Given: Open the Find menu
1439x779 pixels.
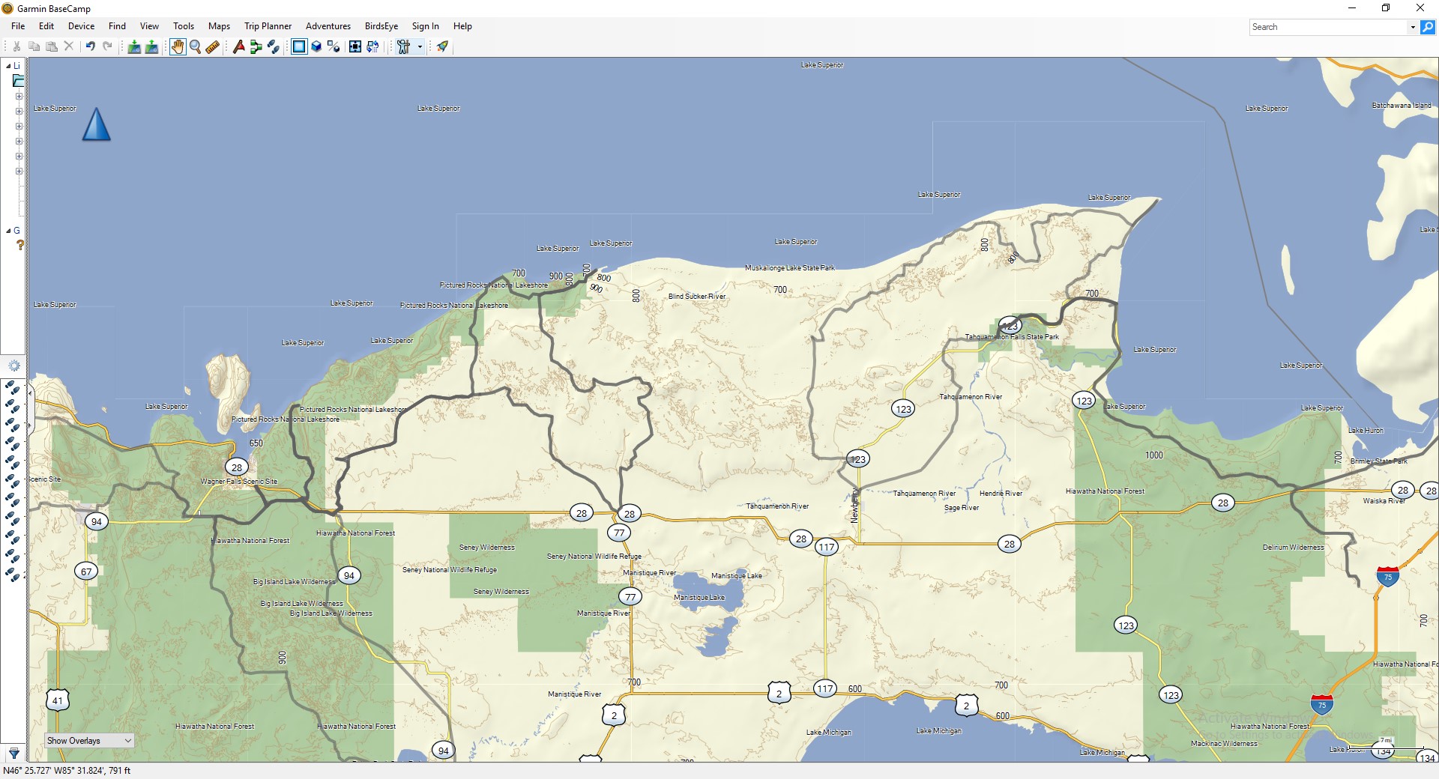Looking at the screenshot, I should coord(117,25).
